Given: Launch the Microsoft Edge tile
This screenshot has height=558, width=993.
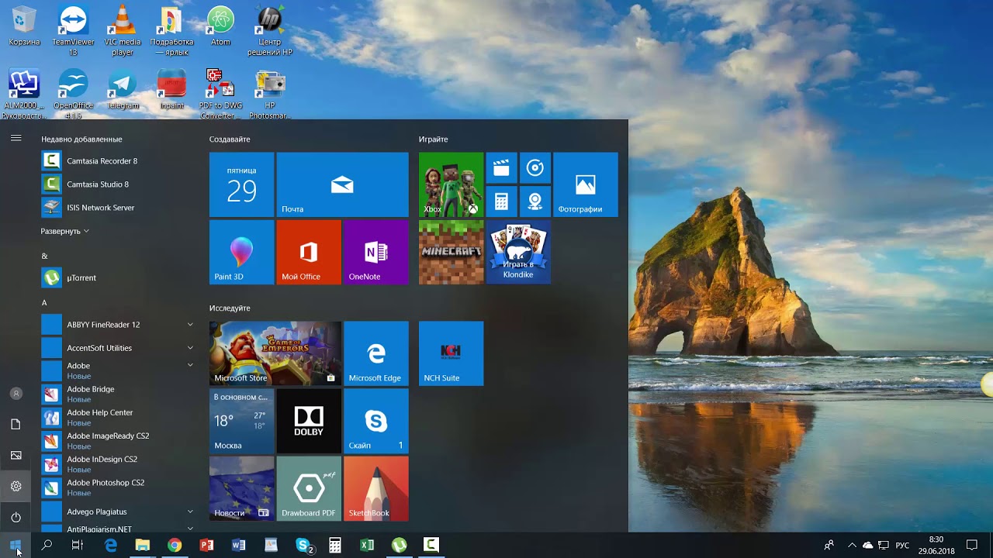Looking at the screenshot, I should (375, 353).
